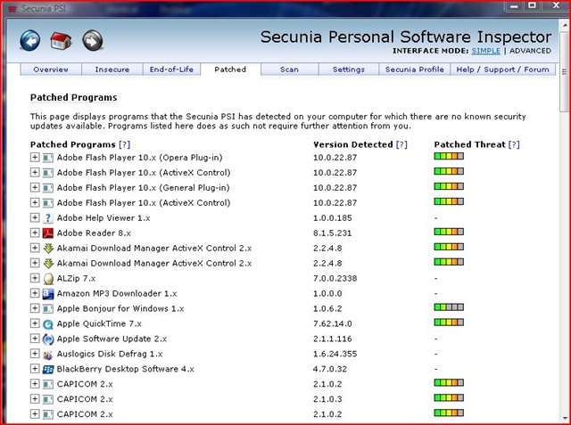This screenshot has height=425, width=571.
Task: Go to the Scan tab
Action: 289,69
